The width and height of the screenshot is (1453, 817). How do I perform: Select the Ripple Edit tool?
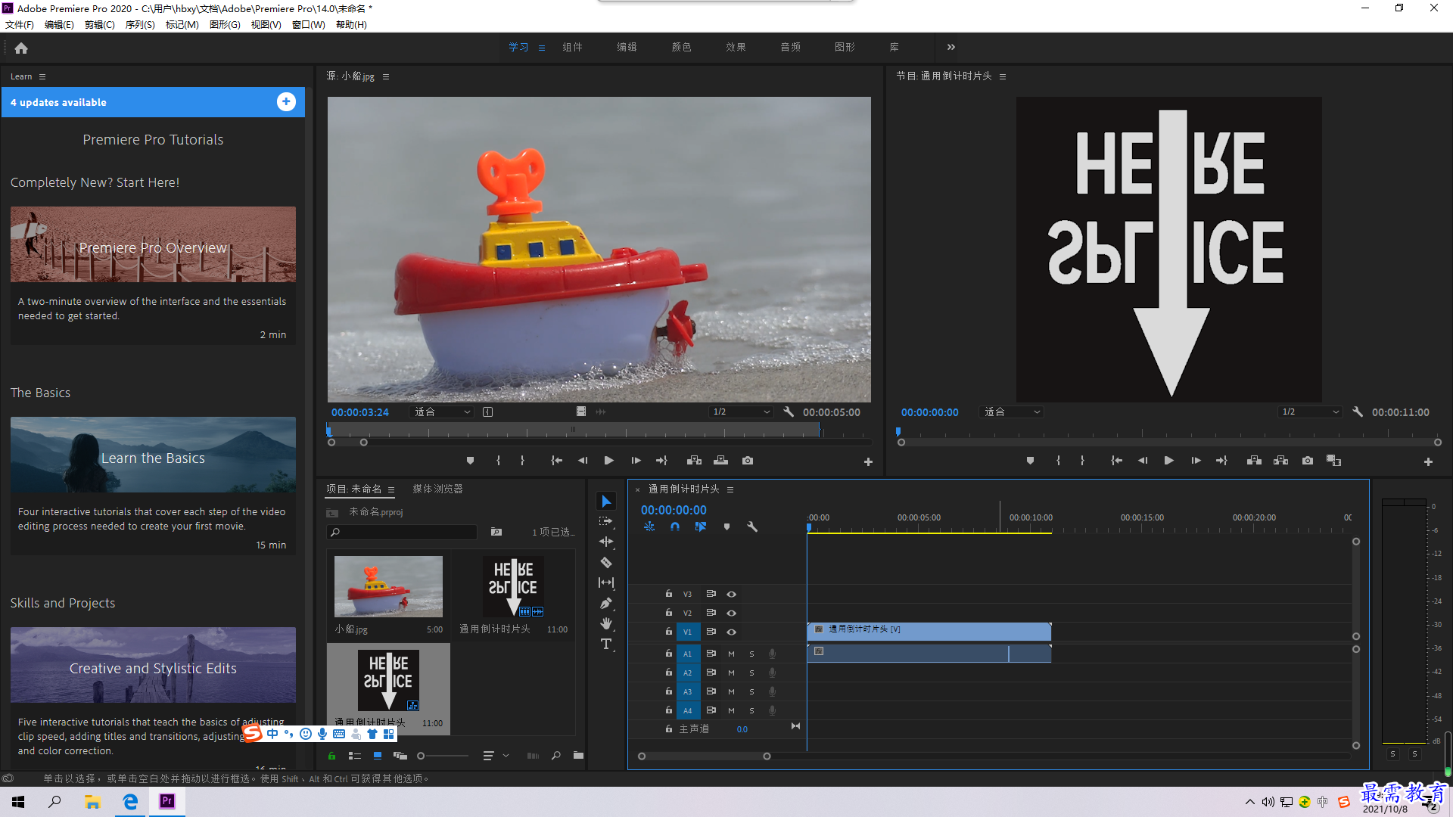click(606, 542)
